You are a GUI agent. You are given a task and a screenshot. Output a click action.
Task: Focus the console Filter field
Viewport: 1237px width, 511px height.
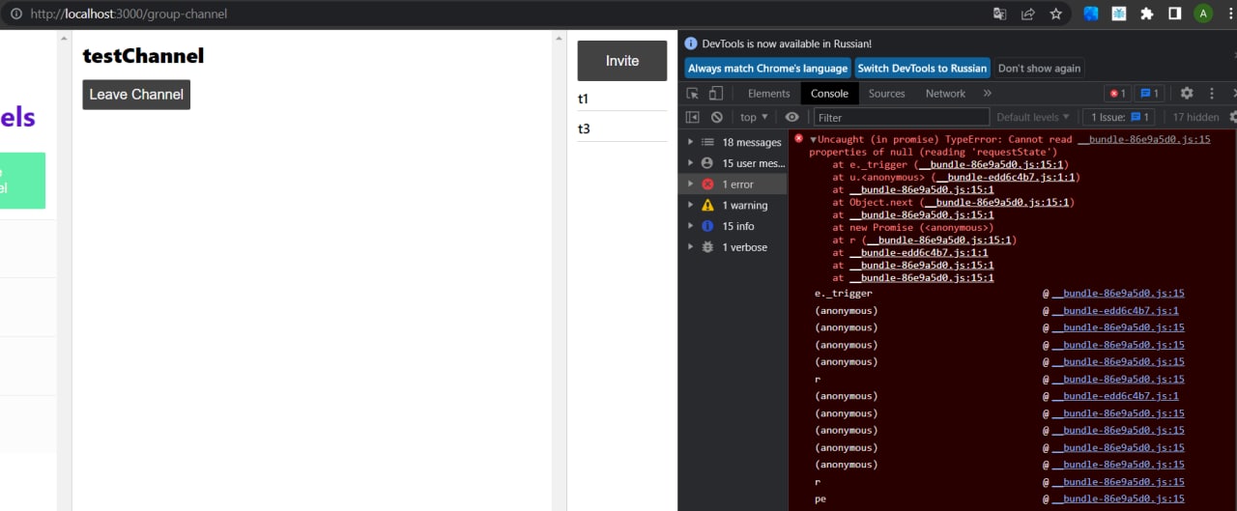[x=900, y=117]
